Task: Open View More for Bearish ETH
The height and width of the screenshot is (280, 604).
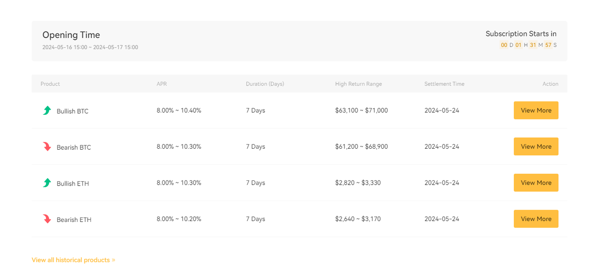Action: coord(536,219)
